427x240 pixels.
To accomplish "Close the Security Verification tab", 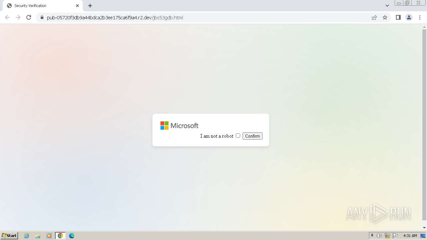I will pos(77,6).
